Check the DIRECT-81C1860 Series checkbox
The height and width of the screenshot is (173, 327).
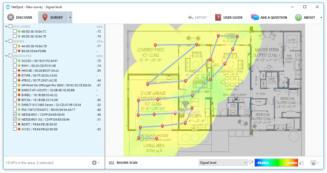click(15, 105)
